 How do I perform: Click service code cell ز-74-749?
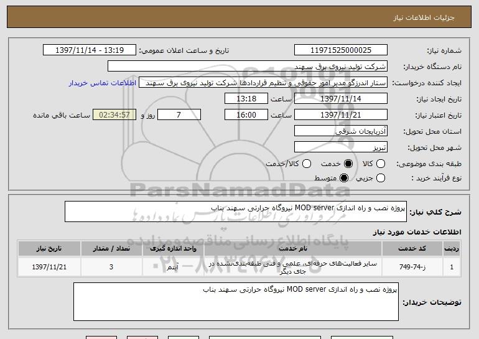pos(412,267)
